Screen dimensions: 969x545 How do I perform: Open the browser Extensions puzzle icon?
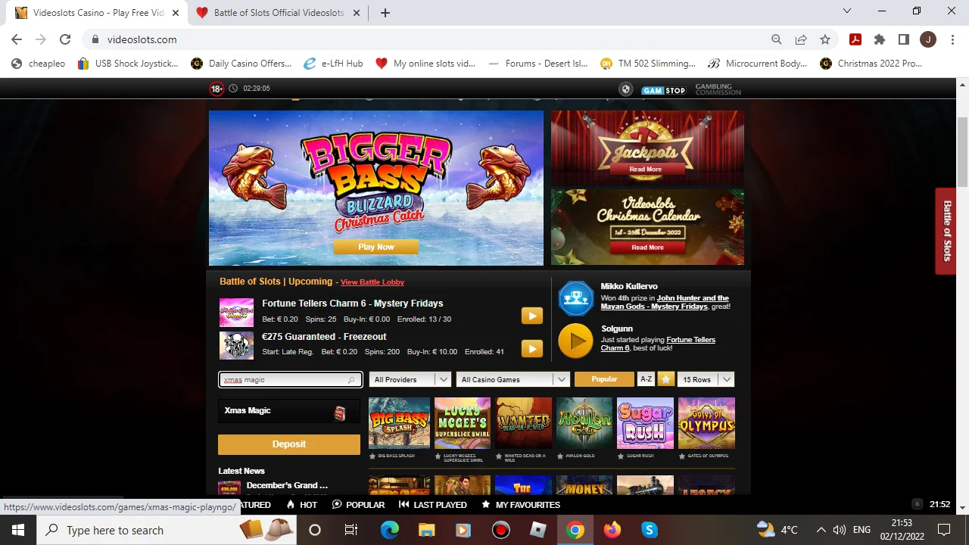[x=879, y=39]
